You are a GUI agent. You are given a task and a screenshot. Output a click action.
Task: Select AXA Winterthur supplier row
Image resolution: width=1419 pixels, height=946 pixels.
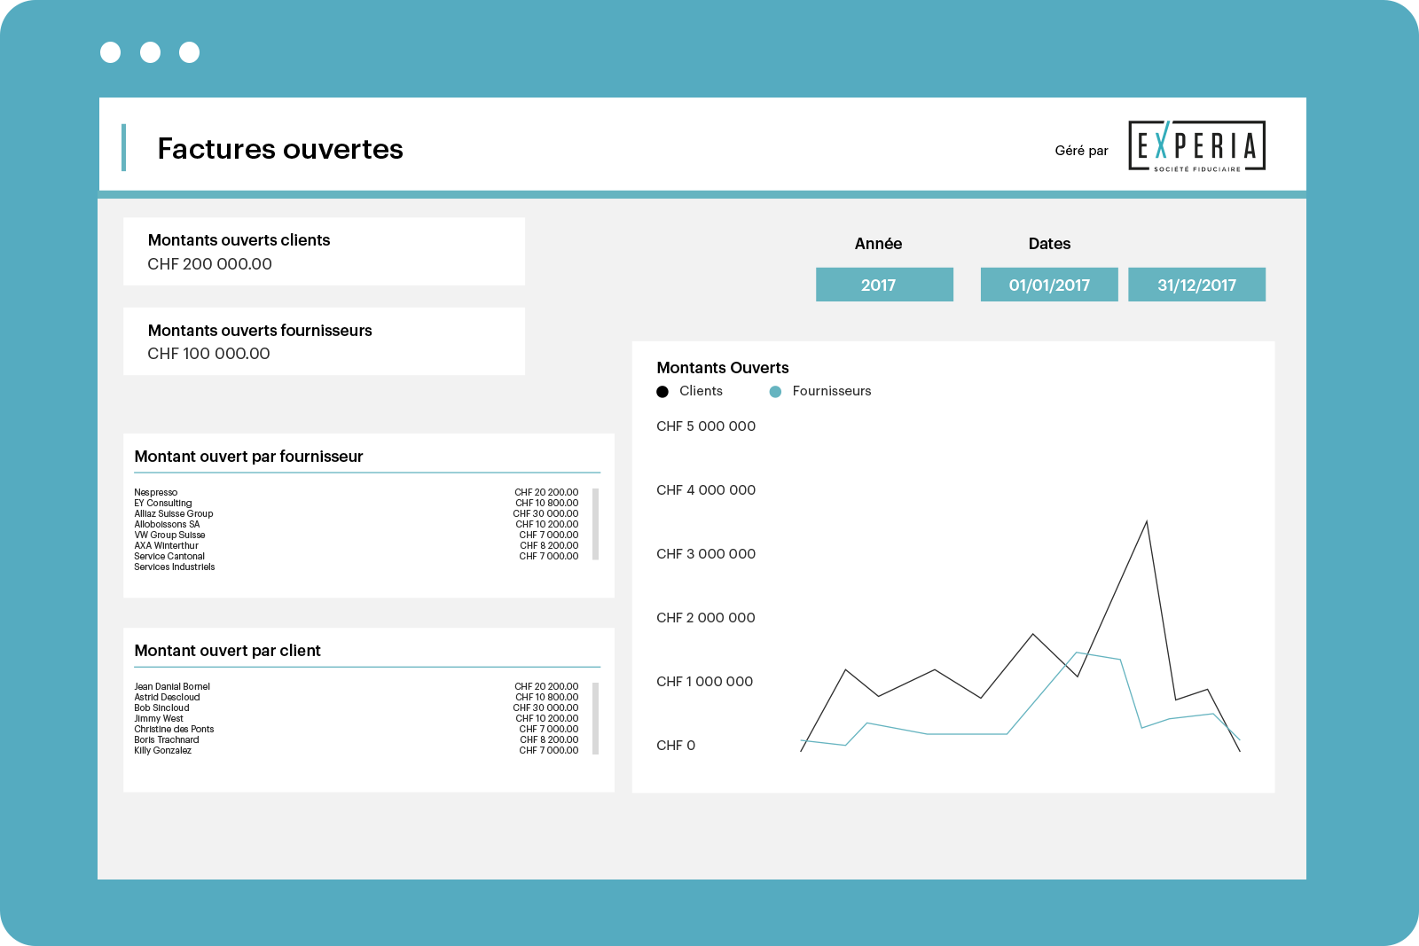(357, 545)
